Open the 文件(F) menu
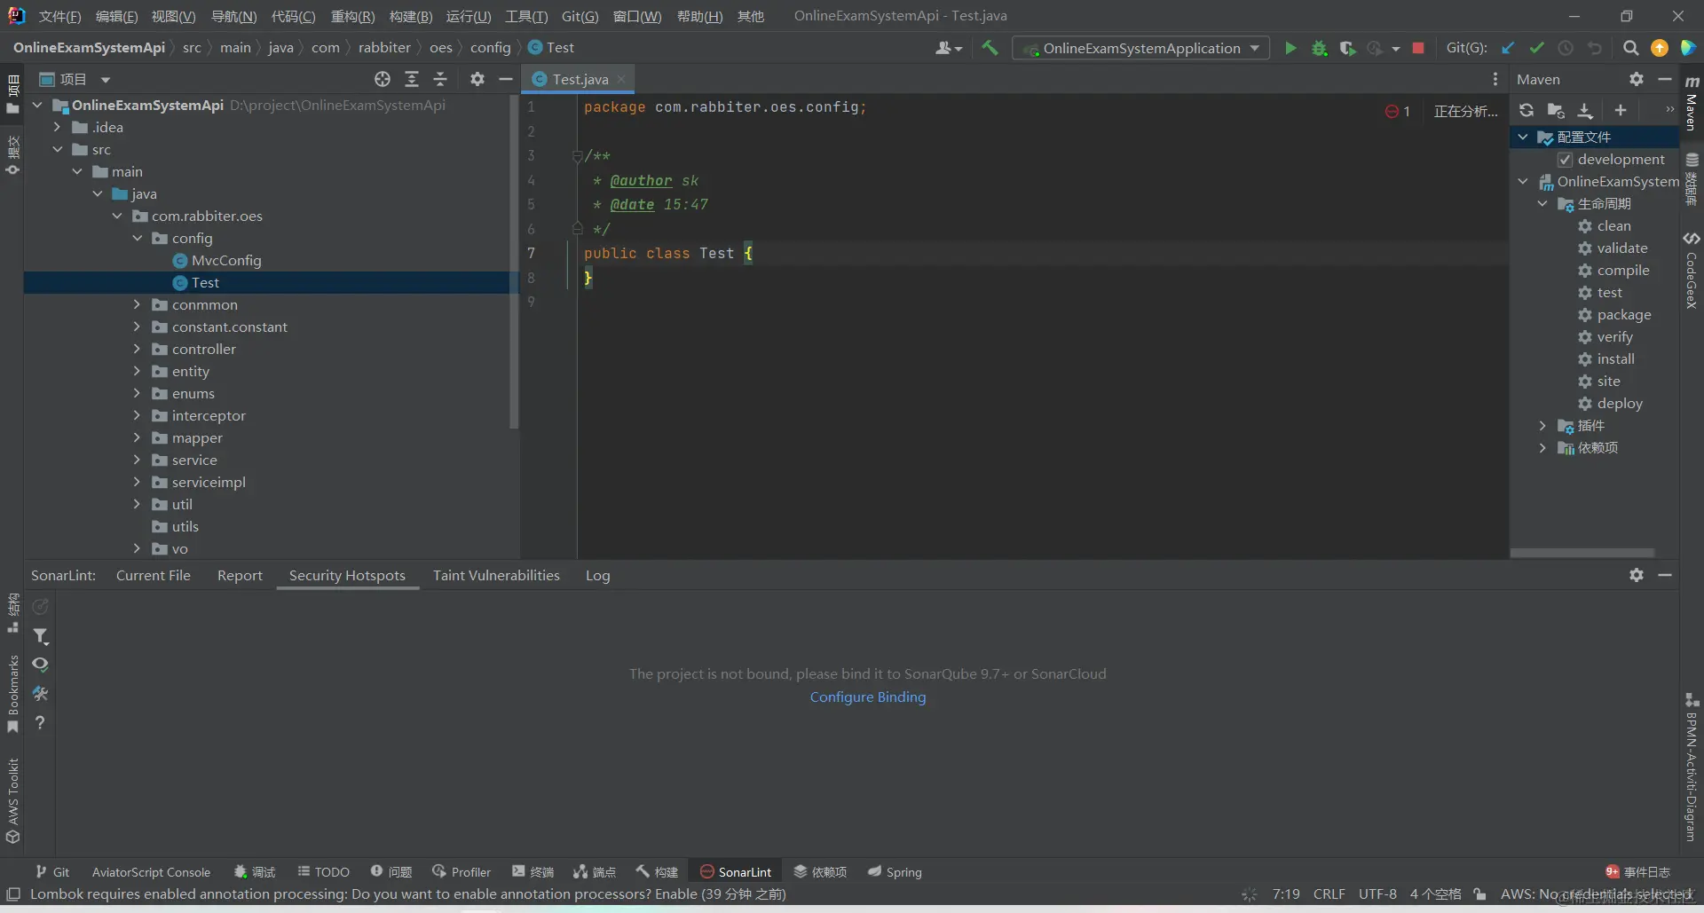1704x913 pixels. click(x=59, y=16)
